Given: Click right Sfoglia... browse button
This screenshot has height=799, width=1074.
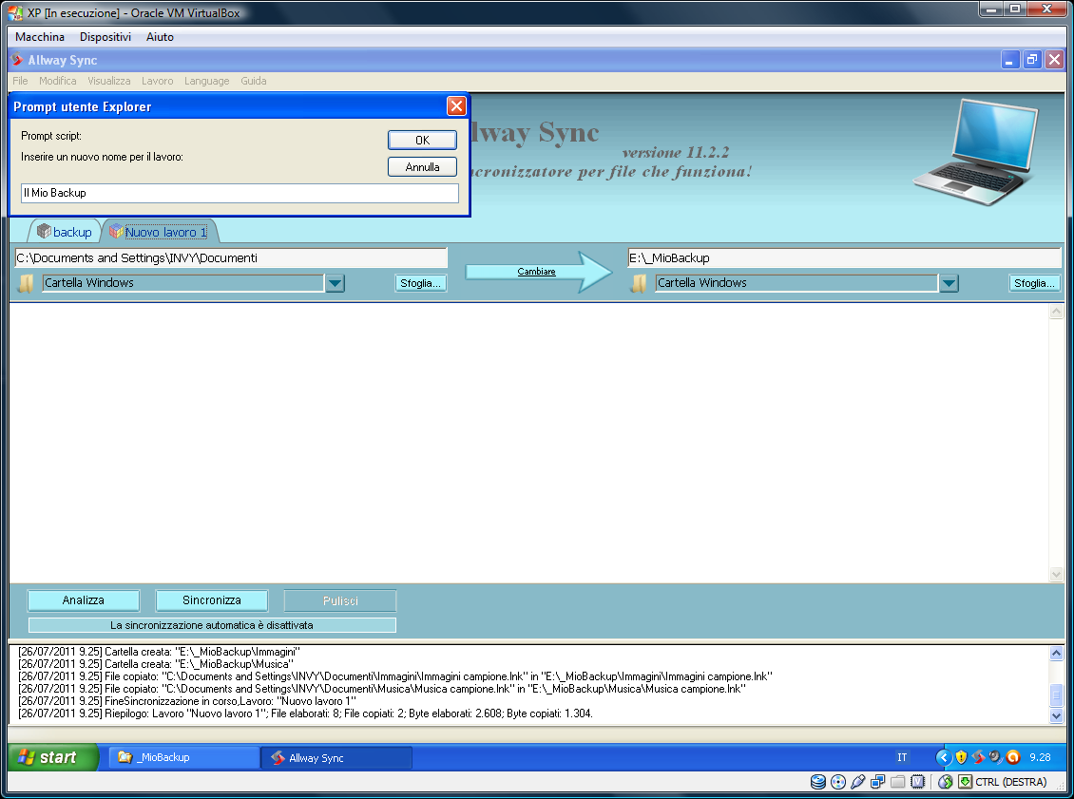Looking at the screenshot, I should [x=1034, y=283].
